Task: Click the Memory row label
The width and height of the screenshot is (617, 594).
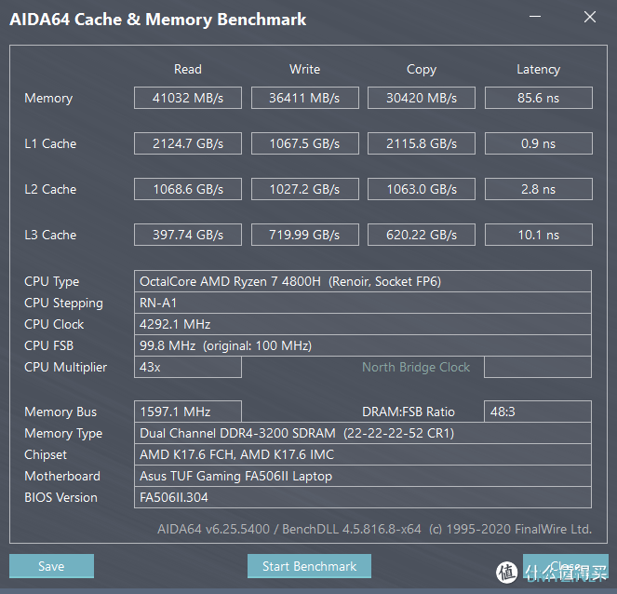Action: [x=48, y=98]
